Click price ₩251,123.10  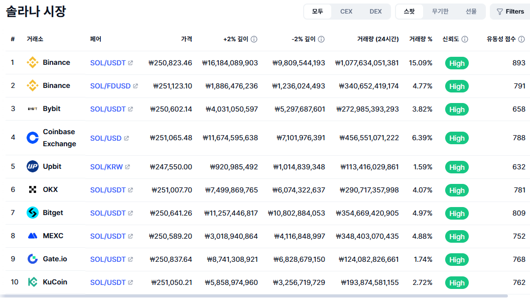173,86
